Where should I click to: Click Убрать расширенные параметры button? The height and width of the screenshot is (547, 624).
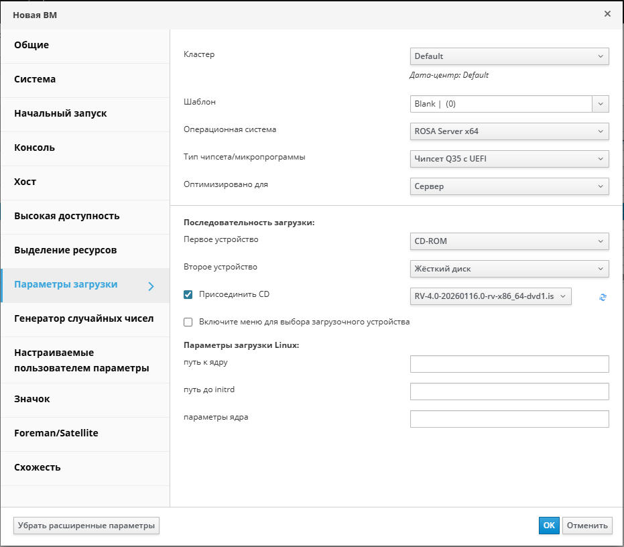(x=86, y=526)
